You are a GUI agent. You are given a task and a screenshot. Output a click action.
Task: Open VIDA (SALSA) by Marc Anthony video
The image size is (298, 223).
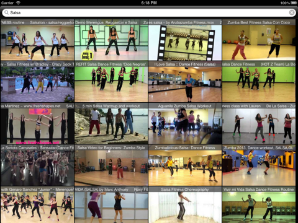tap(111, 204)
